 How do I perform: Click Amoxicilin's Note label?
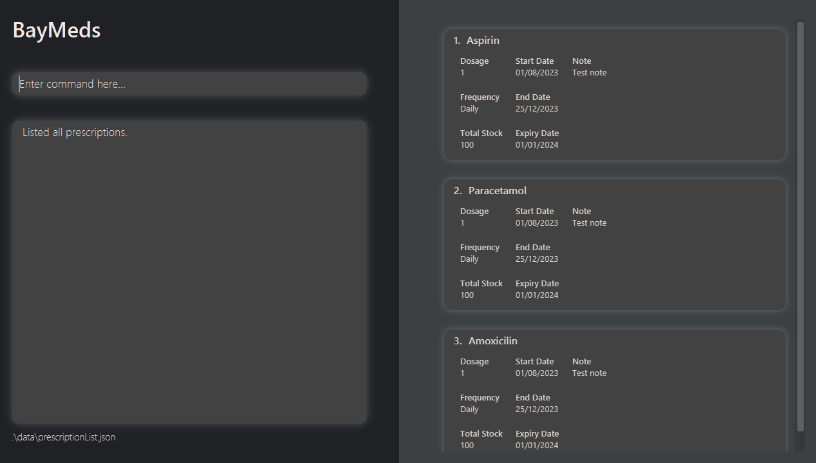coord(581,362)
